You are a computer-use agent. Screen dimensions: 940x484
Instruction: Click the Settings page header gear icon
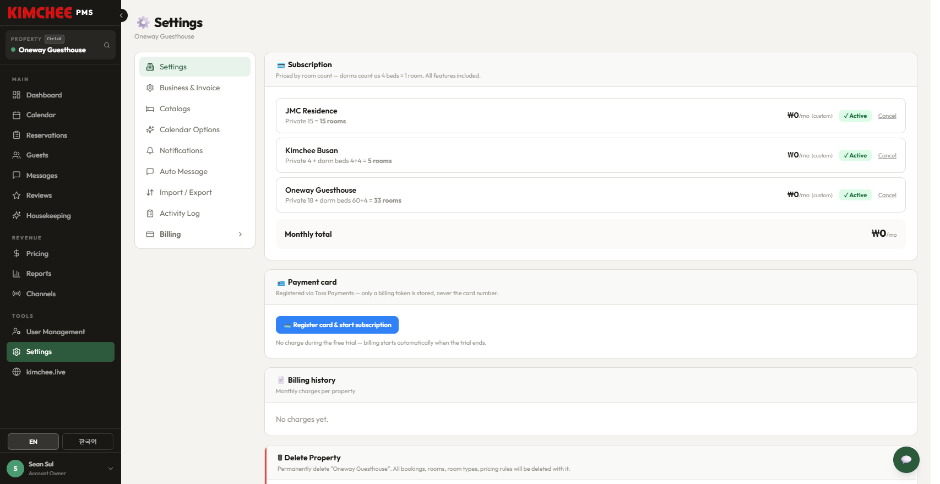click(x=143, y=23)
